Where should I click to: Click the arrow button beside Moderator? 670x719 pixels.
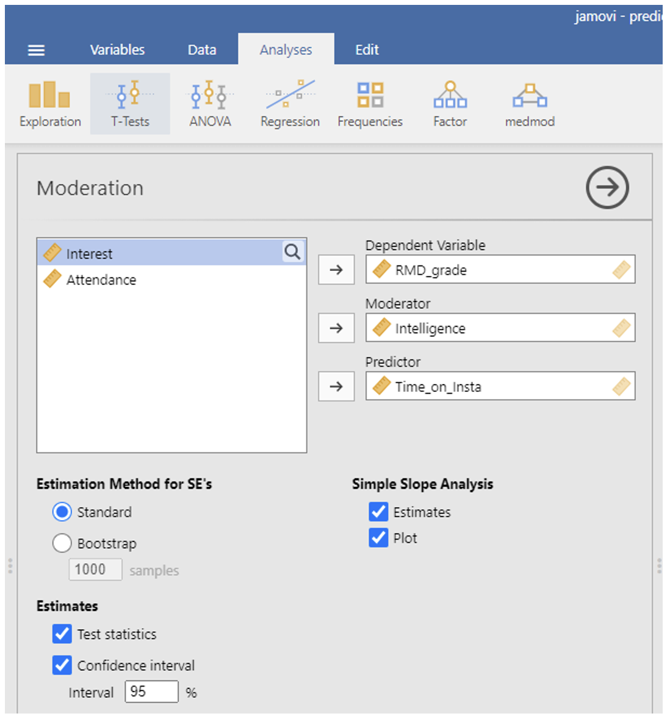point(336,328)
